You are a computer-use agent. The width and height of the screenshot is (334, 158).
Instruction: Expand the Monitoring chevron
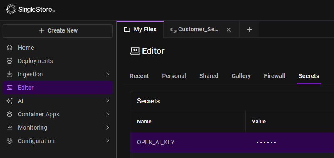[x=107, y=128]
